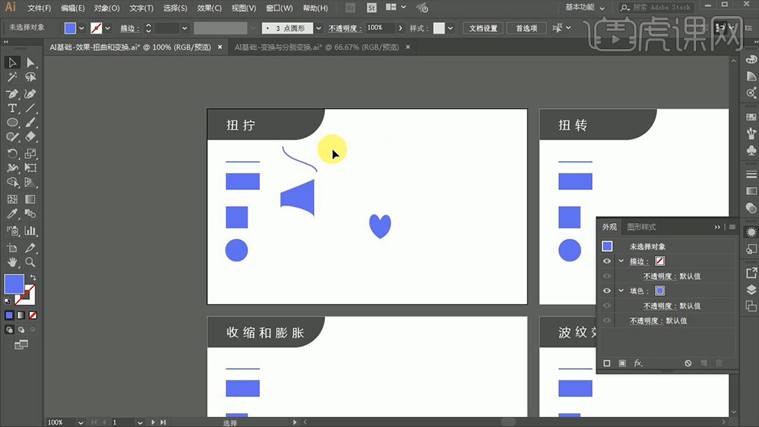
Task: Select the Rotate tool
Action: click(12, 153)
